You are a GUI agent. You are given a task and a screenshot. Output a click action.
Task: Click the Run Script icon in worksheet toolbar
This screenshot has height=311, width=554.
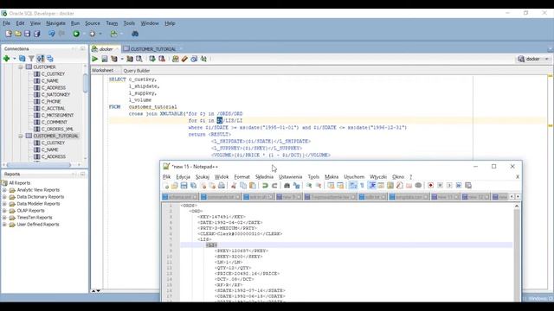coord(105,59)
